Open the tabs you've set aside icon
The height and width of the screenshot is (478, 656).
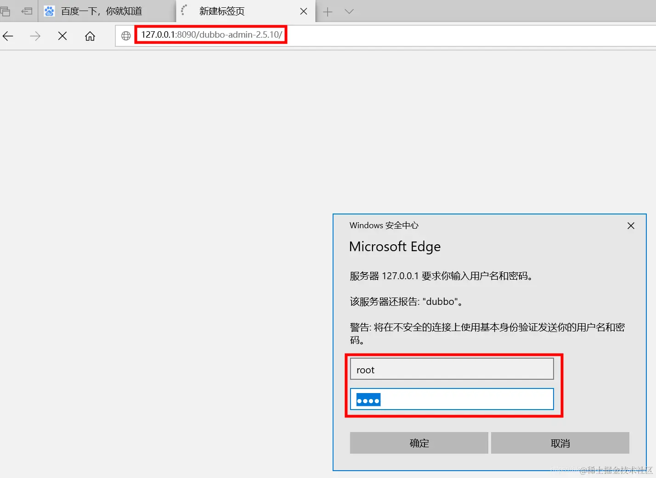coord(5,11)
